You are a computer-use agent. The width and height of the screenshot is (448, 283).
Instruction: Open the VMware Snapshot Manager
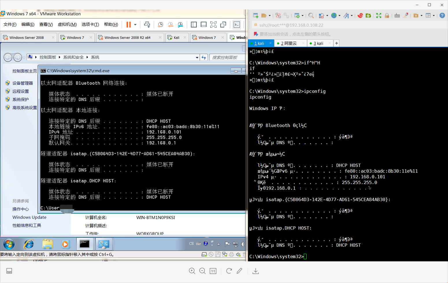(180, 25)
